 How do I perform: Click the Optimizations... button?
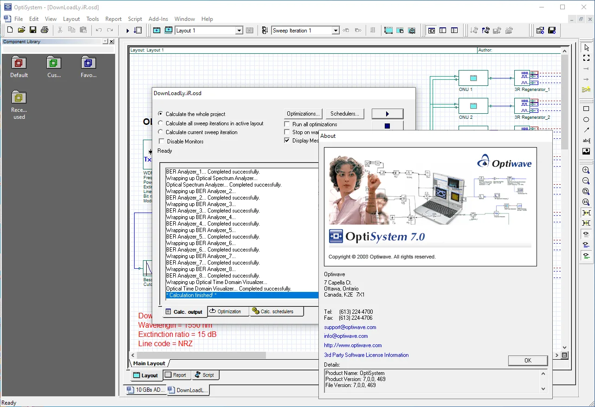click(303, 114)
